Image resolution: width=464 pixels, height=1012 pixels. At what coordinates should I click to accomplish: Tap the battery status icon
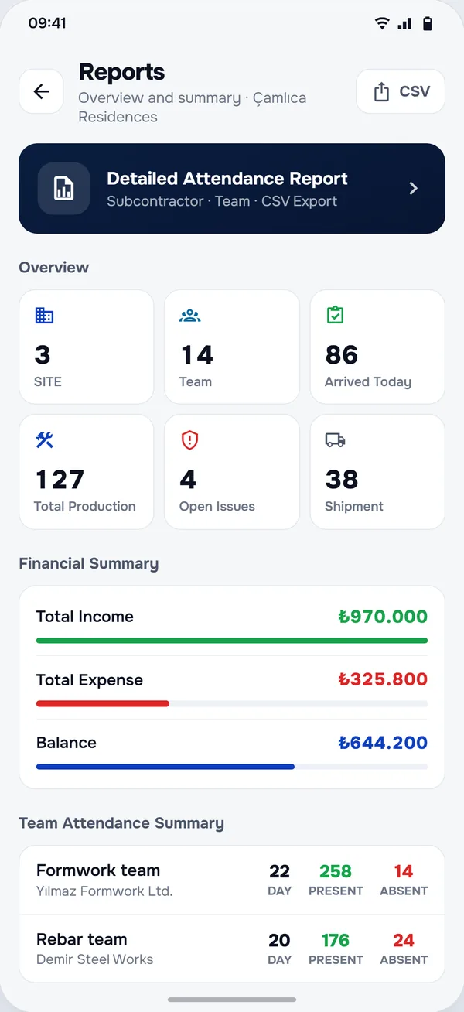427,24
